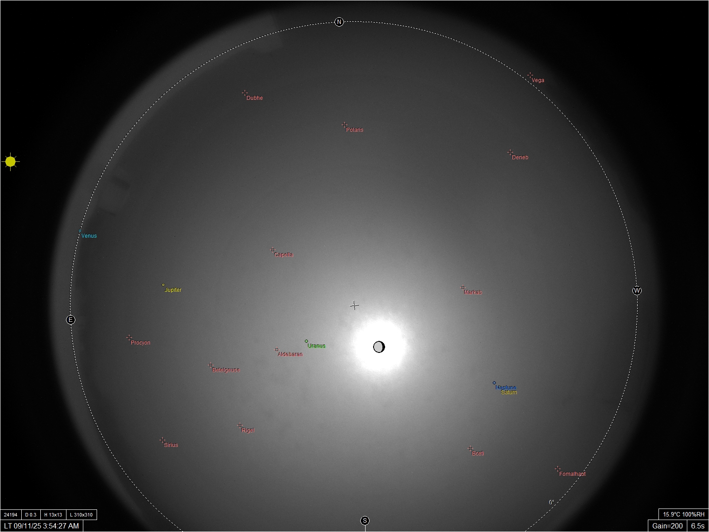This screenshot has height=532, width=709.
Task: Click the East compass marker
Action: coord(70,320)
